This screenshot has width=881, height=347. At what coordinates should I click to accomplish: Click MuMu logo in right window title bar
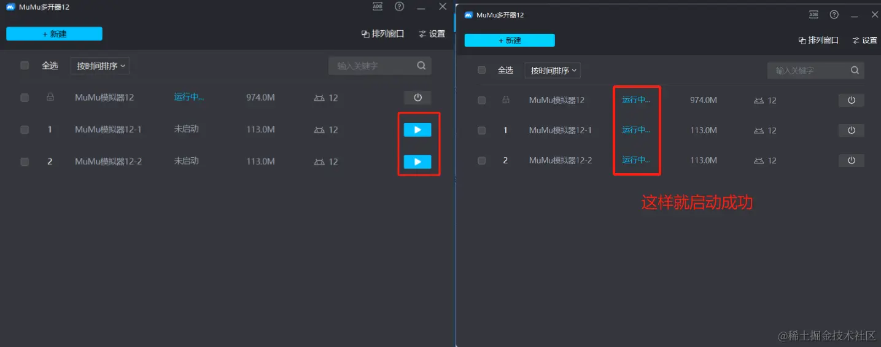tap(468, 15)
